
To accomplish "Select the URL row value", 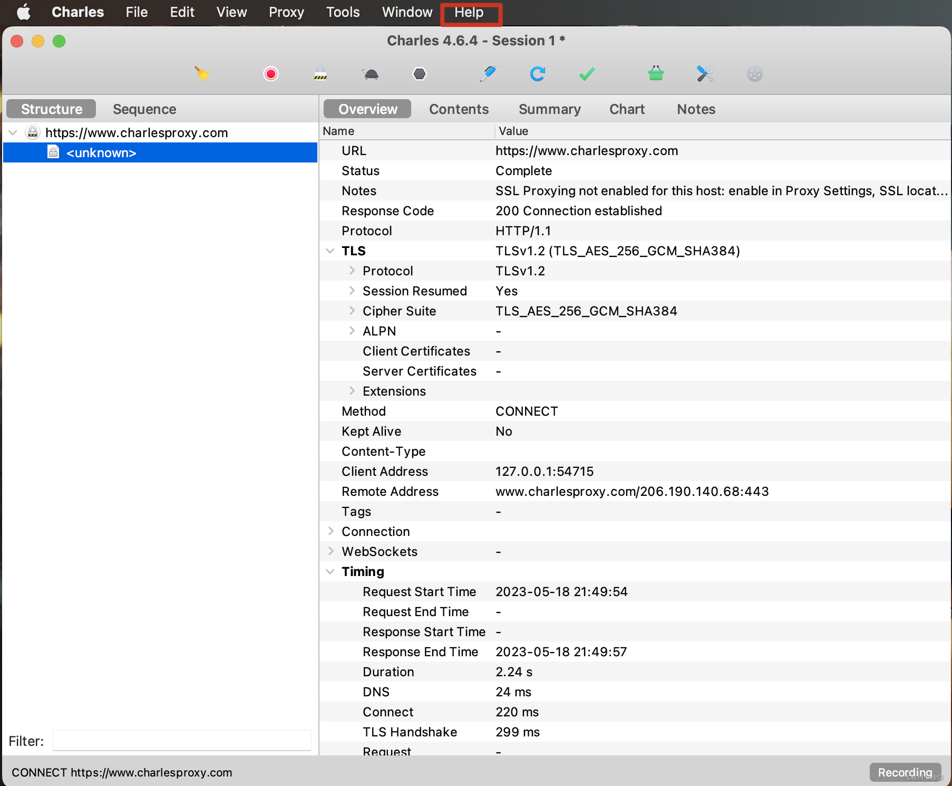I will [x=587, y=150].
